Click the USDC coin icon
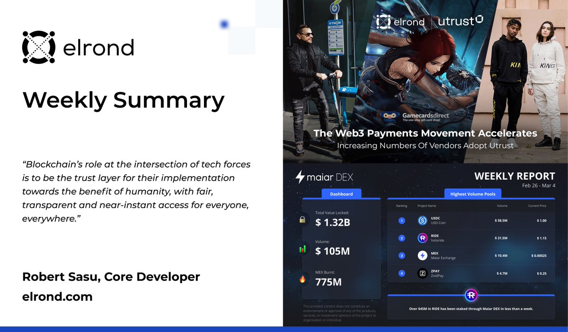Screen dimensions: 568x332 point(423,220)
